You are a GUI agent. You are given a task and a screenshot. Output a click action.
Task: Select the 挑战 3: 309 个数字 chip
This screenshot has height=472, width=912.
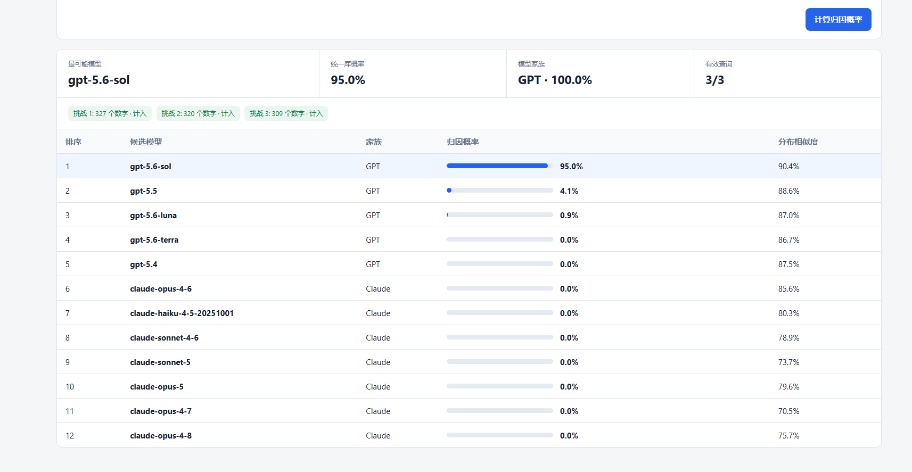[286, 113]
